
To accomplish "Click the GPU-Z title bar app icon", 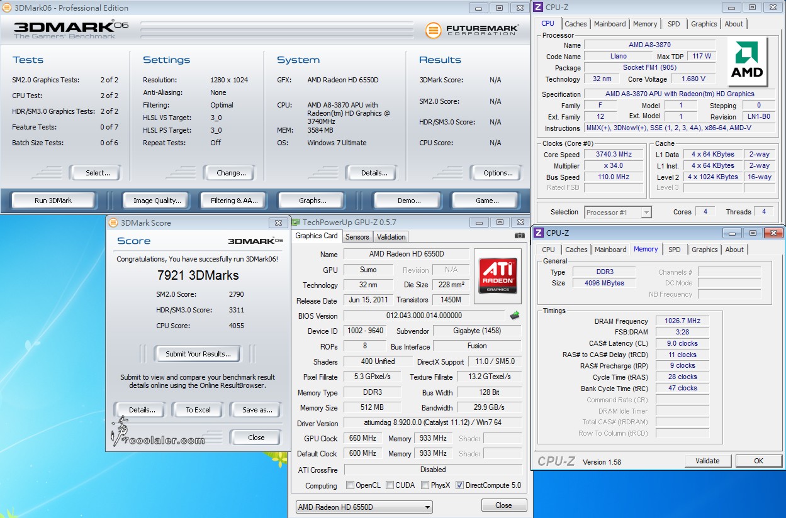I will [296, 223].
